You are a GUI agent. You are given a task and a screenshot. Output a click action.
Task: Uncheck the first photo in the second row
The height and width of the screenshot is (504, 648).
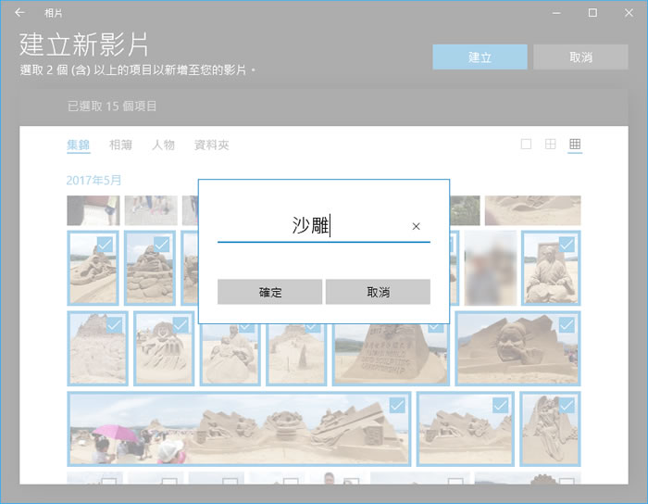(x=93, y=268)
